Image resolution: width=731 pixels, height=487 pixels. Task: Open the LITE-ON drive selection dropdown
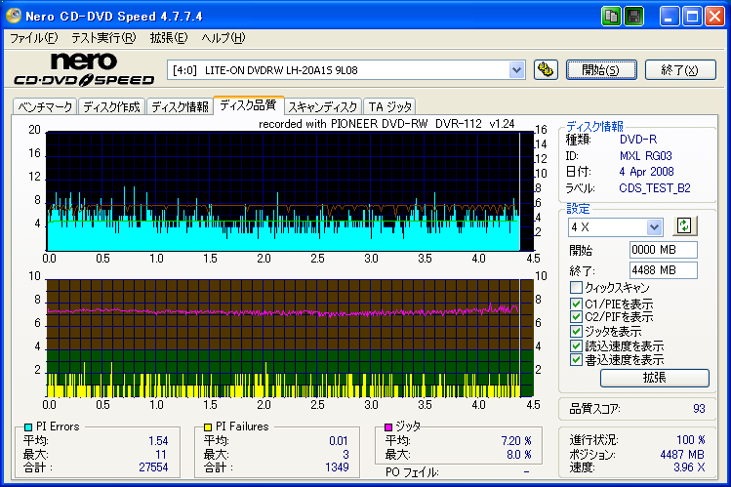[516, 70]
